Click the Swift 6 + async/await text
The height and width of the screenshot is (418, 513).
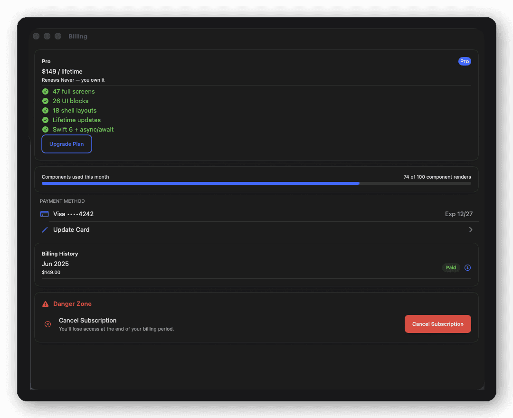pos(83,130)
